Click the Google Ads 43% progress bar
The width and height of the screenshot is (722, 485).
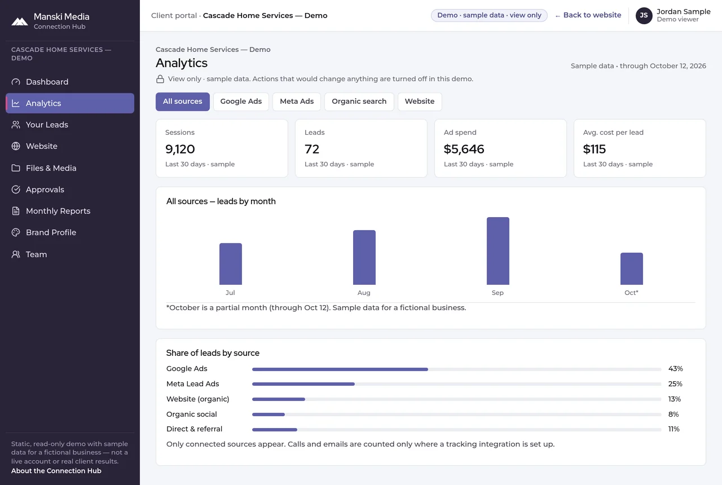(x=457, y=369)
